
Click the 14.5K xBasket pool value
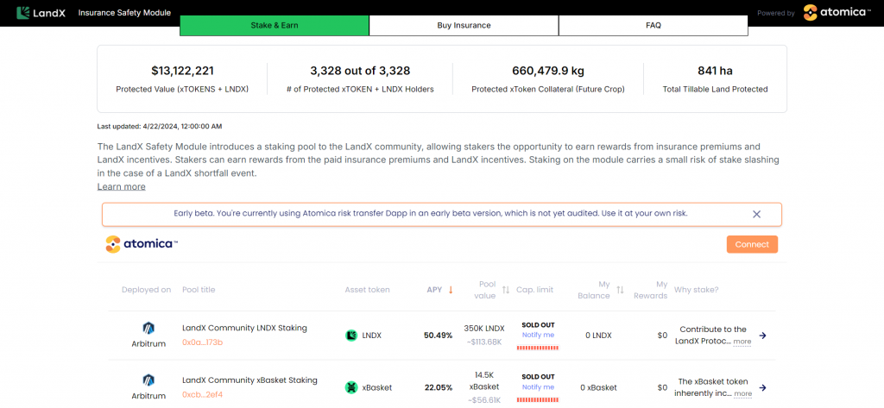click(x=484, y=381)
